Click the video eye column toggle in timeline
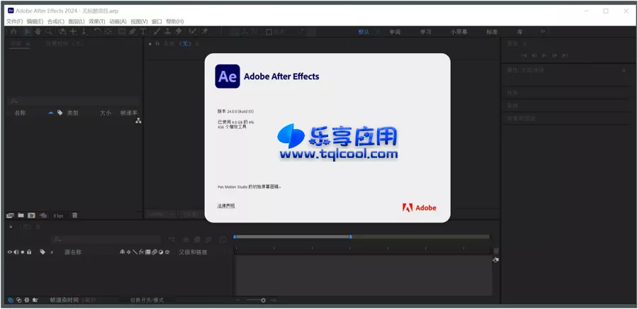638x309 pixels. click(10, 252)
